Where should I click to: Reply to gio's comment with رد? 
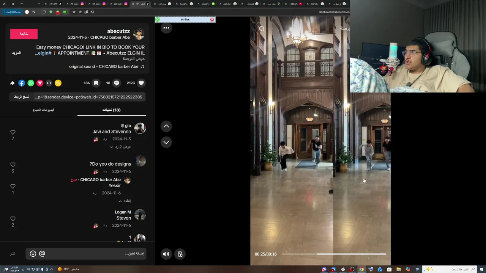[105, 139]
